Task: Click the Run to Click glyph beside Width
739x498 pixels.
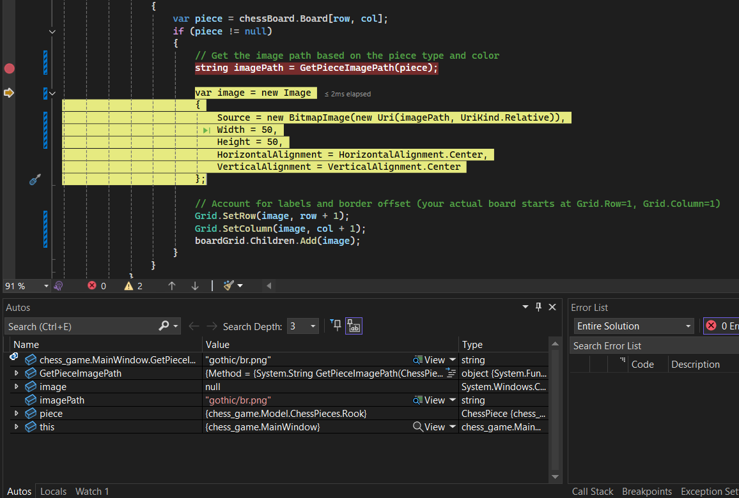Action: point(206,130)
